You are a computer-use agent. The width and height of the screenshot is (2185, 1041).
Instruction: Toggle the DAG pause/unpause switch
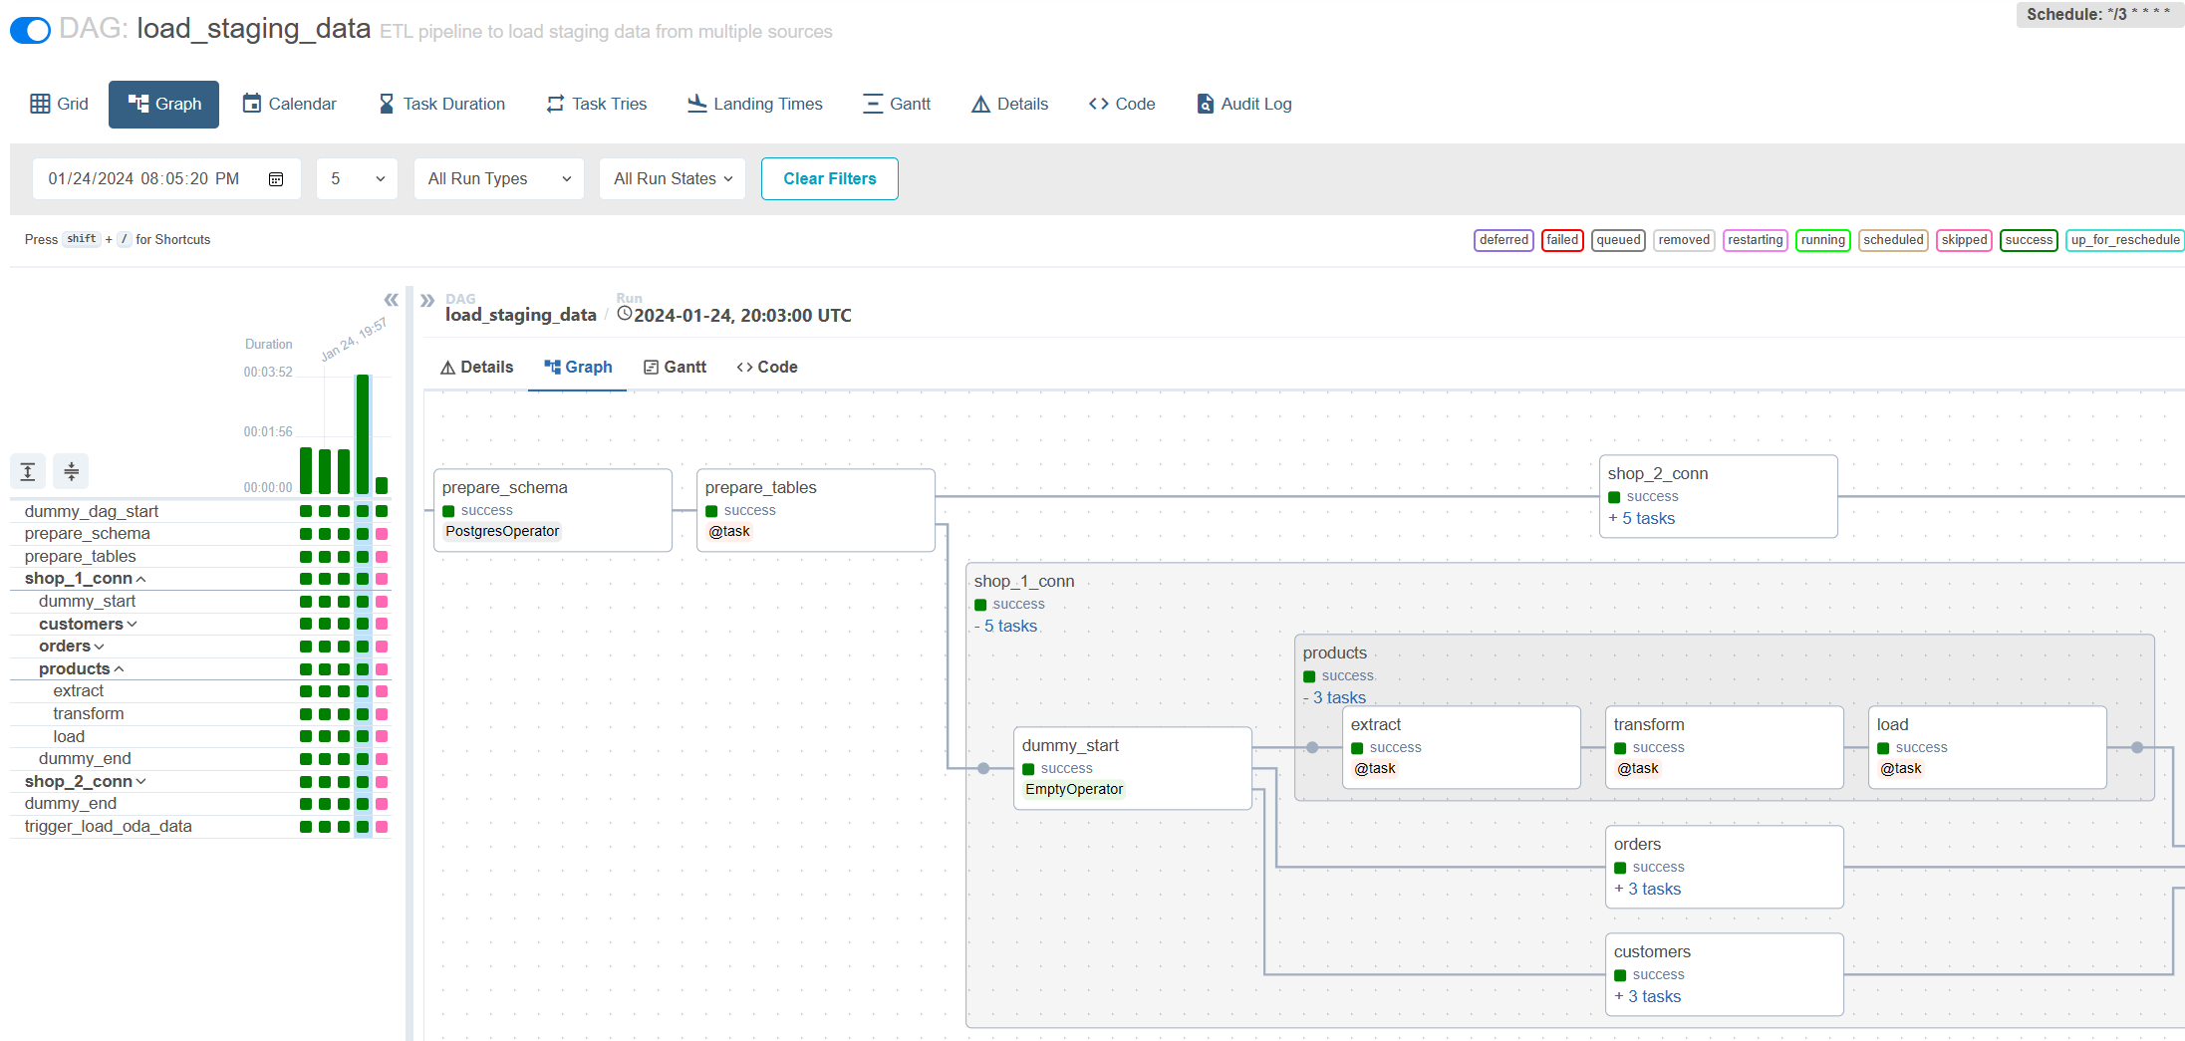(x=30, y=30)
